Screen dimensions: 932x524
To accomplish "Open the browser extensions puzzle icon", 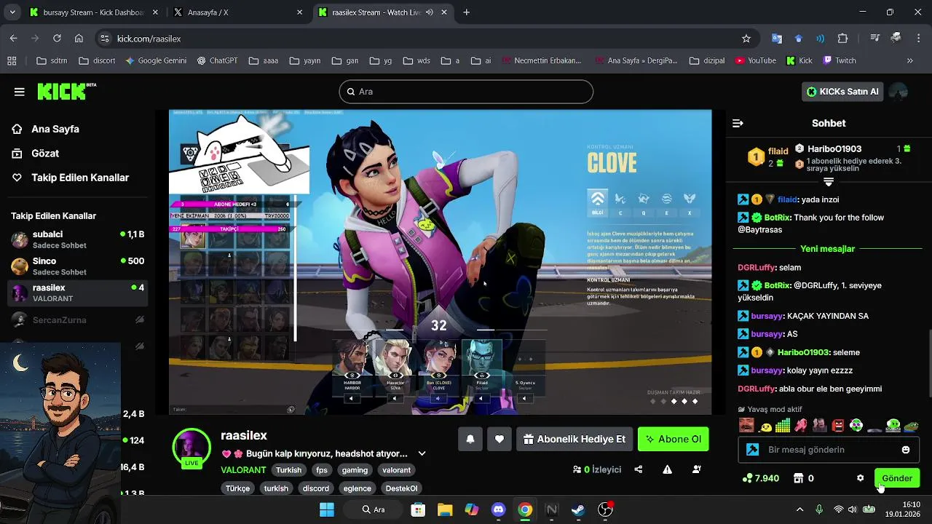I will coord(843,39).
